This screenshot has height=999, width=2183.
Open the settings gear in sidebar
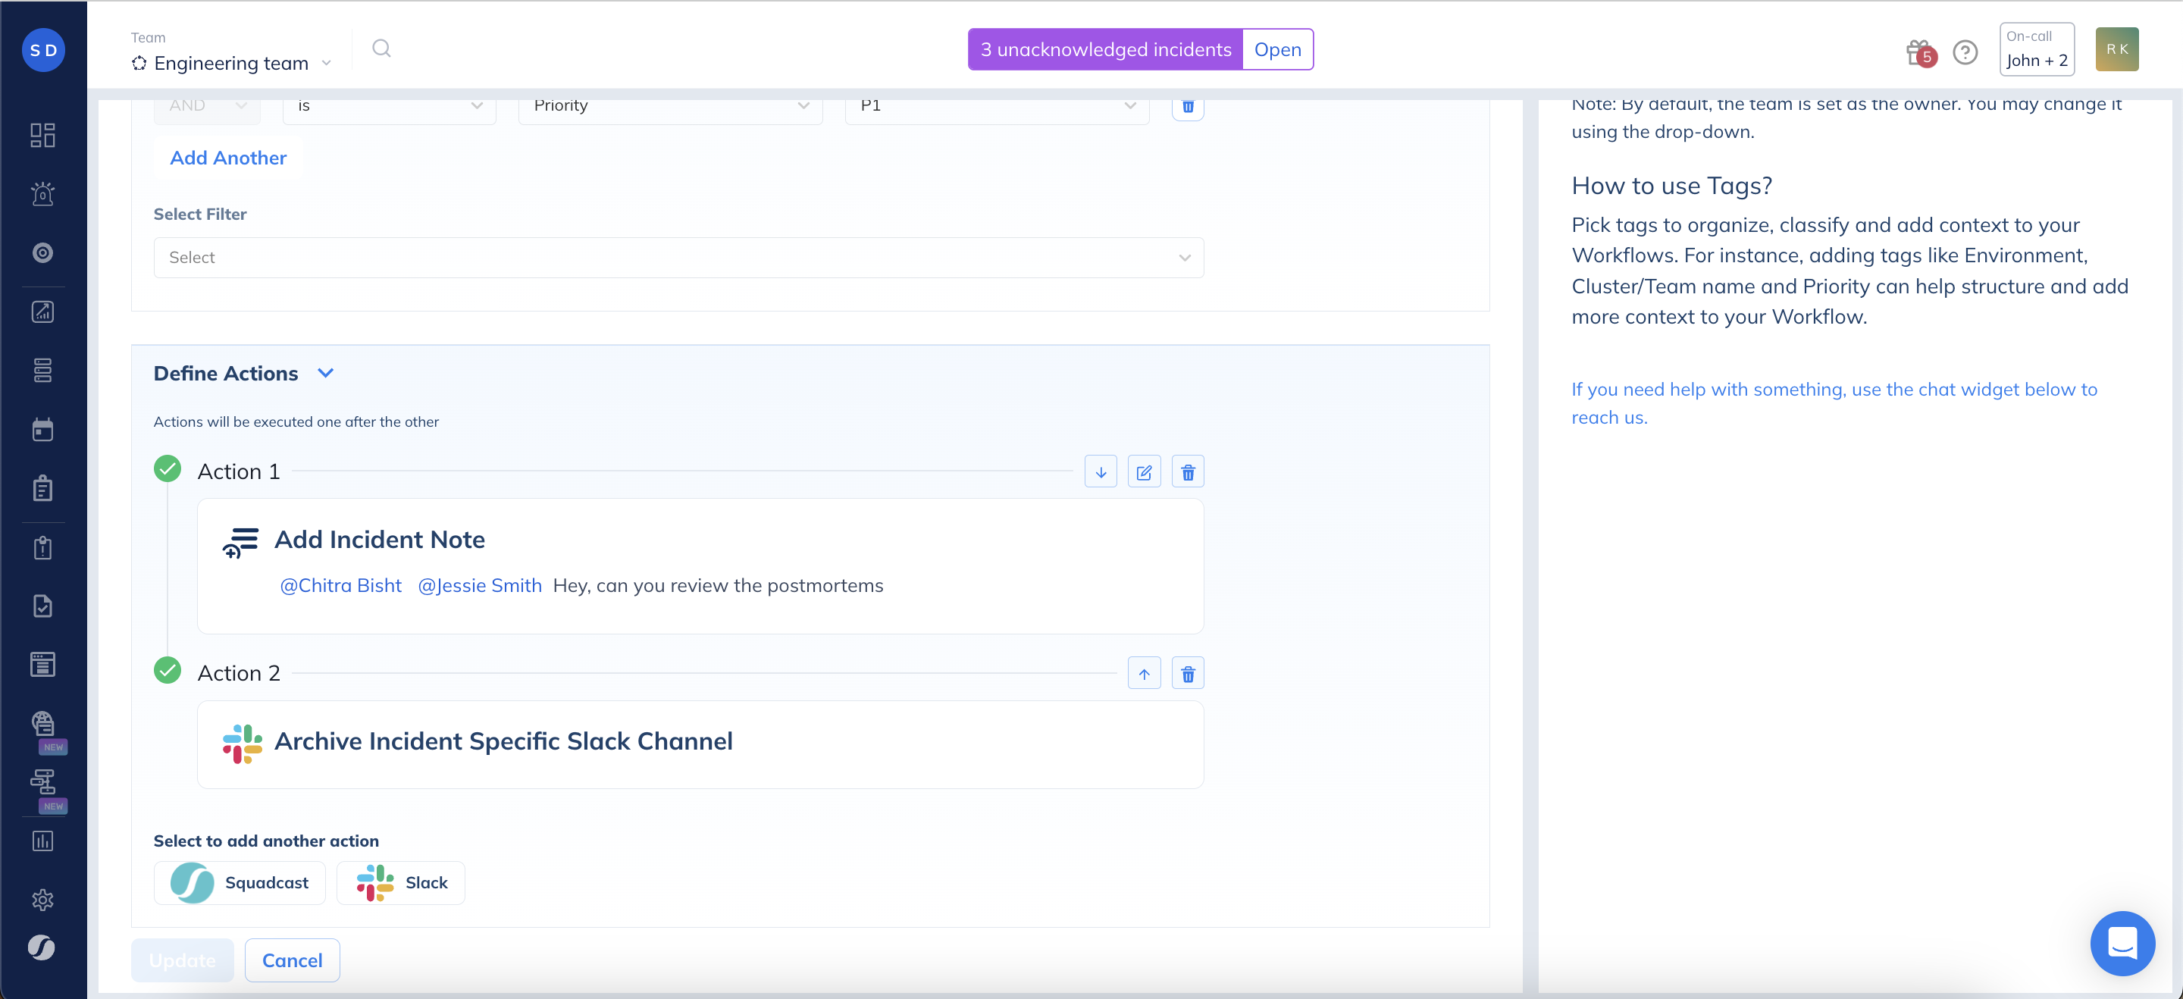42,899
